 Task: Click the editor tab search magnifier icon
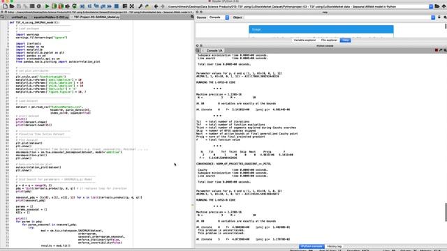[192, 17]
